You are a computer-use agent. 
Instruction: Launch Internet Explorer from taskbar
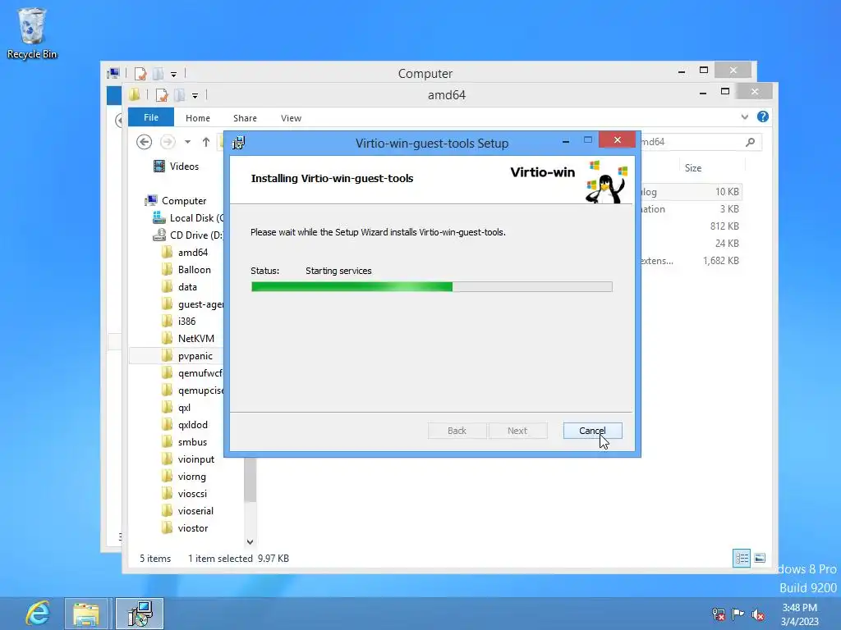38,614
